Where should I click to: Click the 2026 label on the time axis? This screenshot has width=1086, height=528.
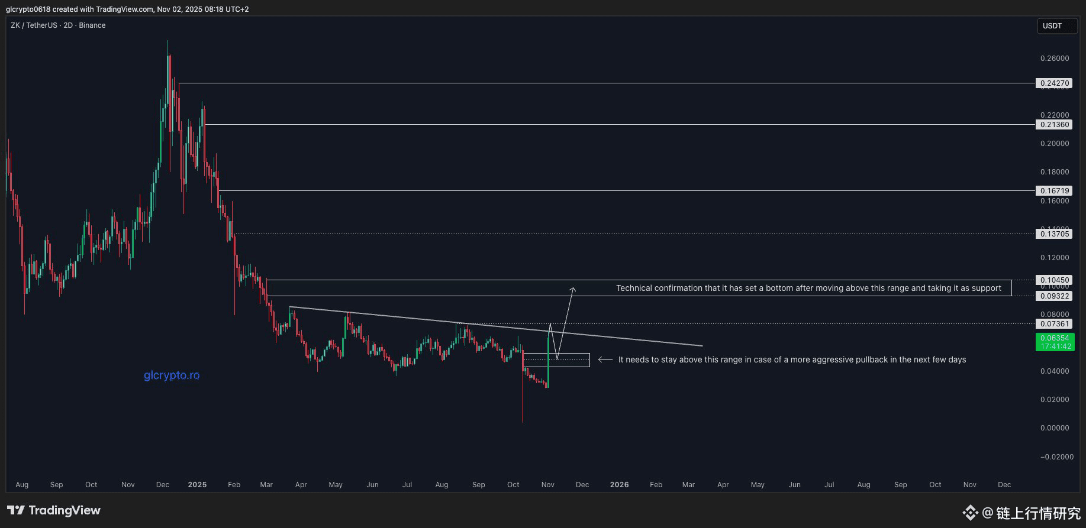(620, 485)
